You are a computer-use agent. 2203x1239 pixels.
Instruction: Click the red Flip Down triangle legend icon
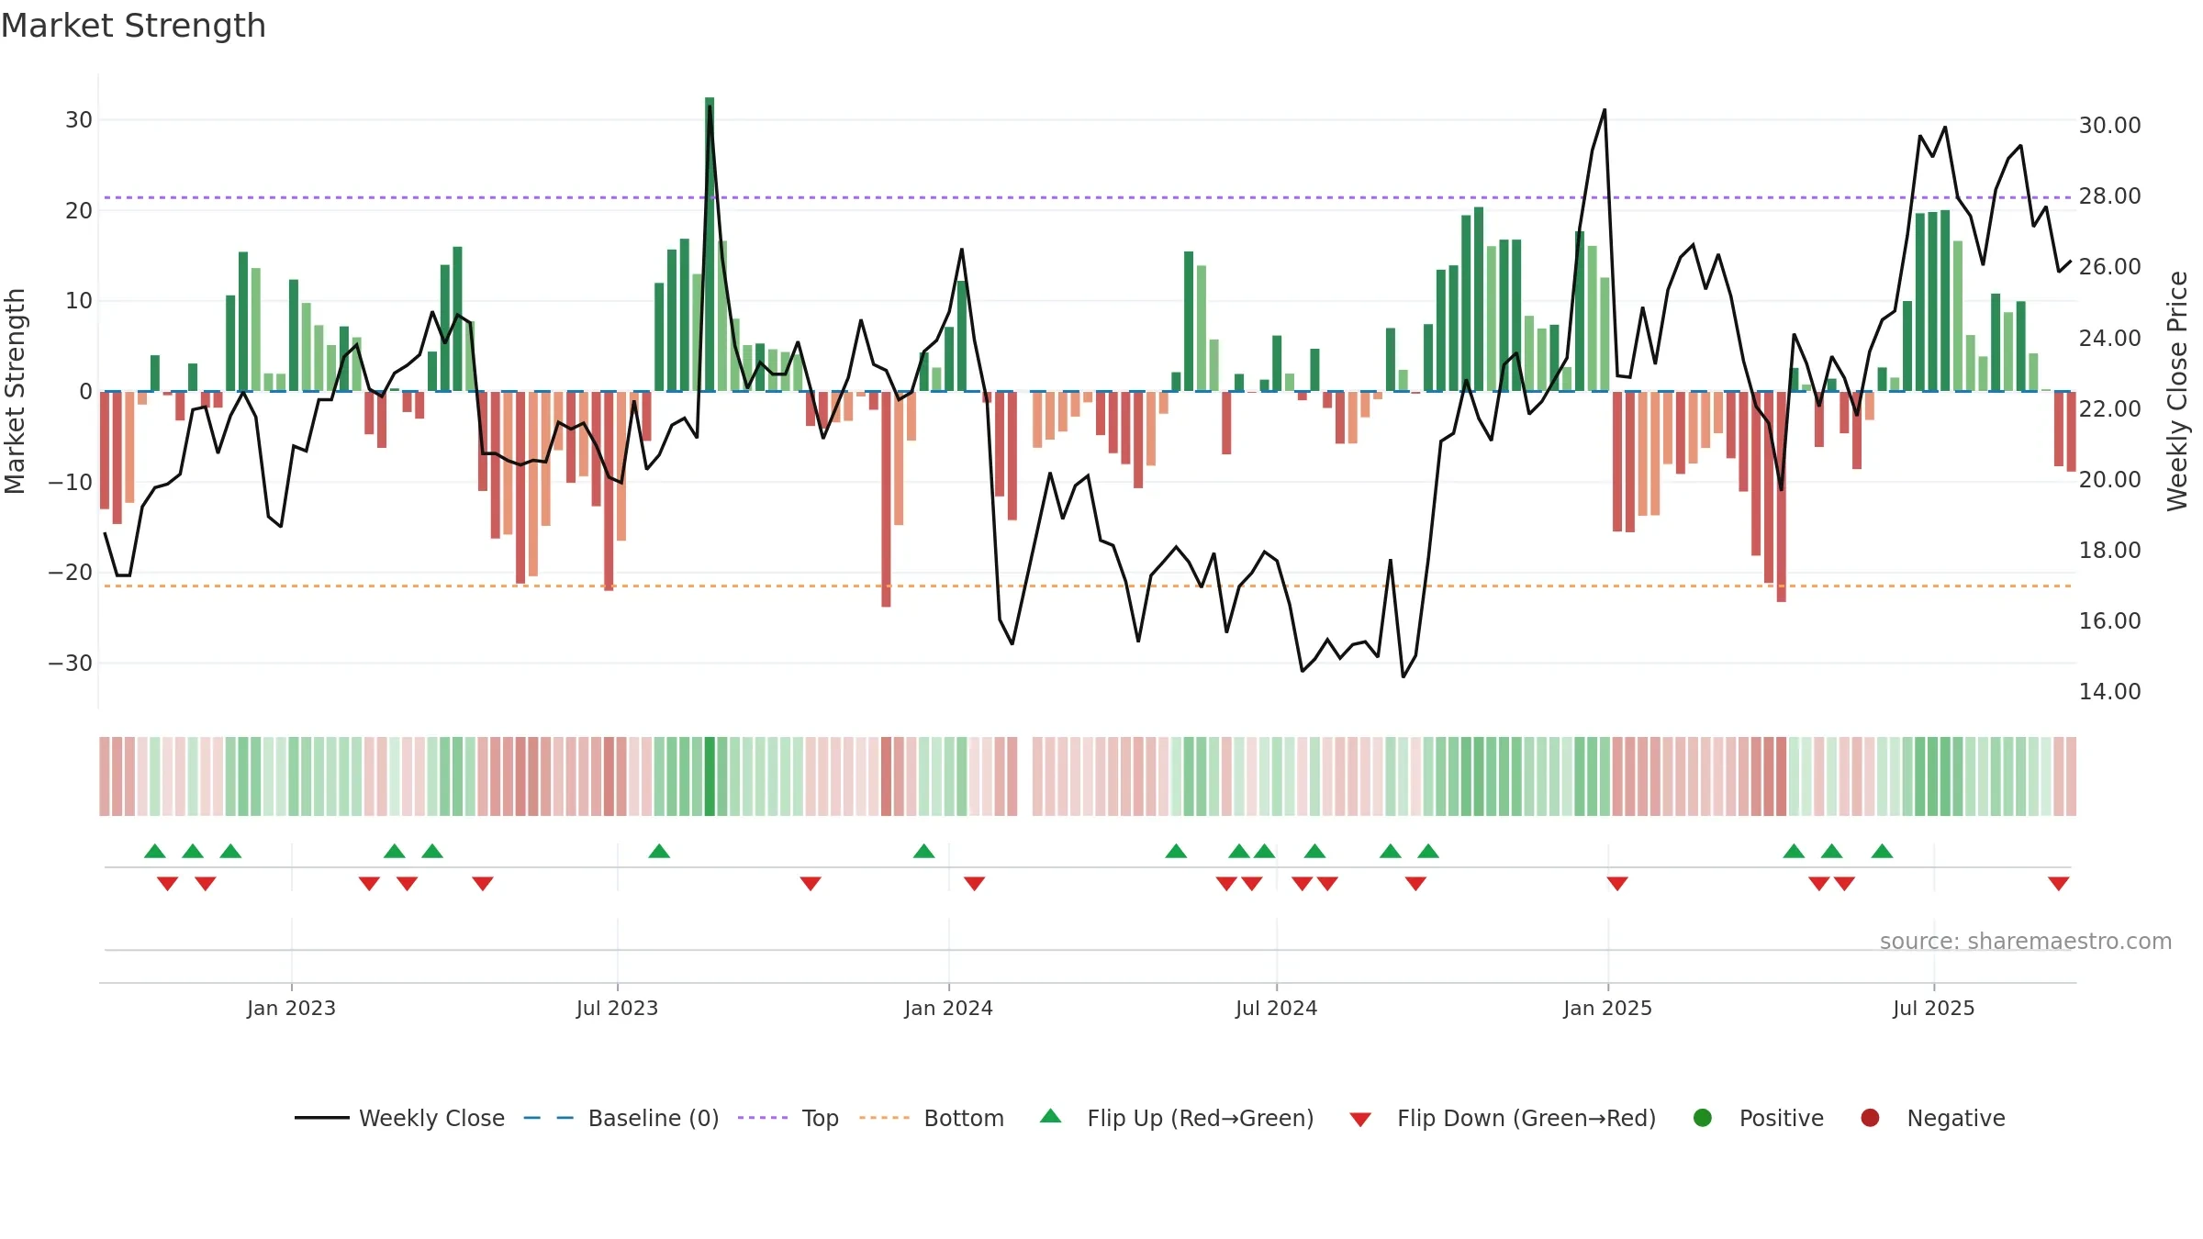coord(1361,1120)
